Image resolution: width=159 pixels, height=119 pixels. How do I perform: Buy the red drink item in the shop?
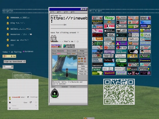click(85, 58)
